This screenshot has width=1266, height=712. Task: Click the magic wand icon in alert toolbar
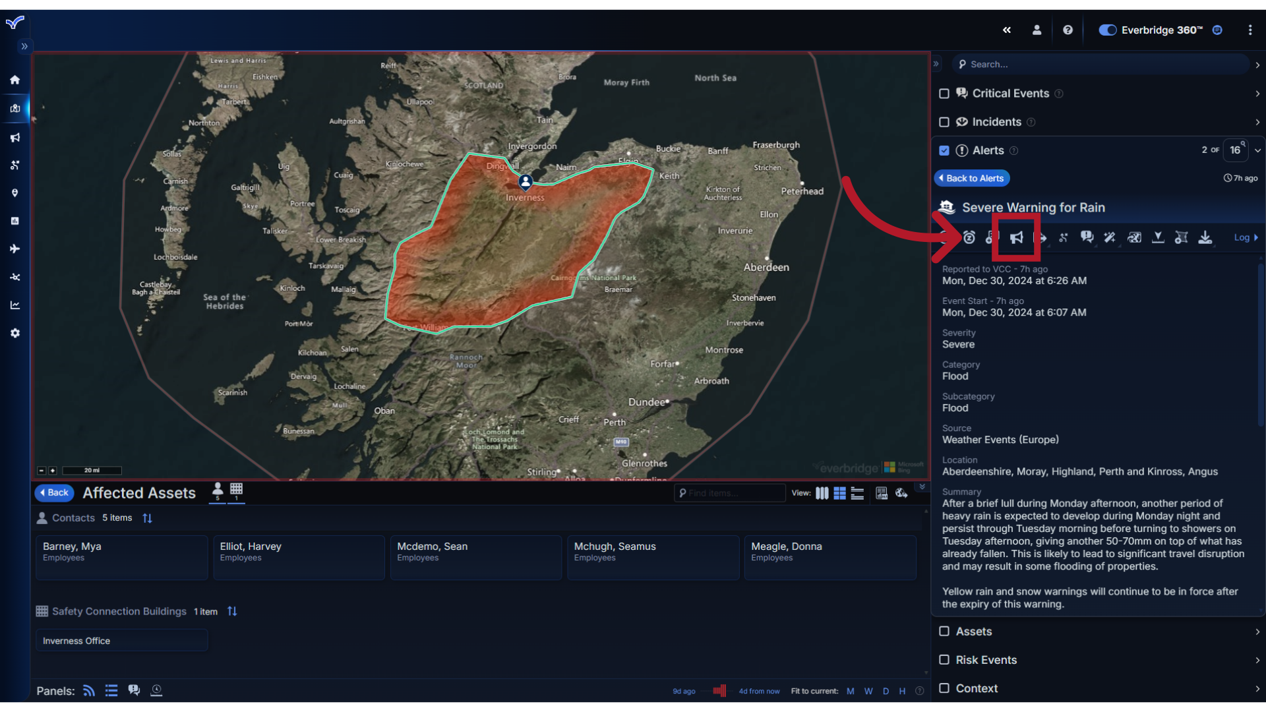1110,238
